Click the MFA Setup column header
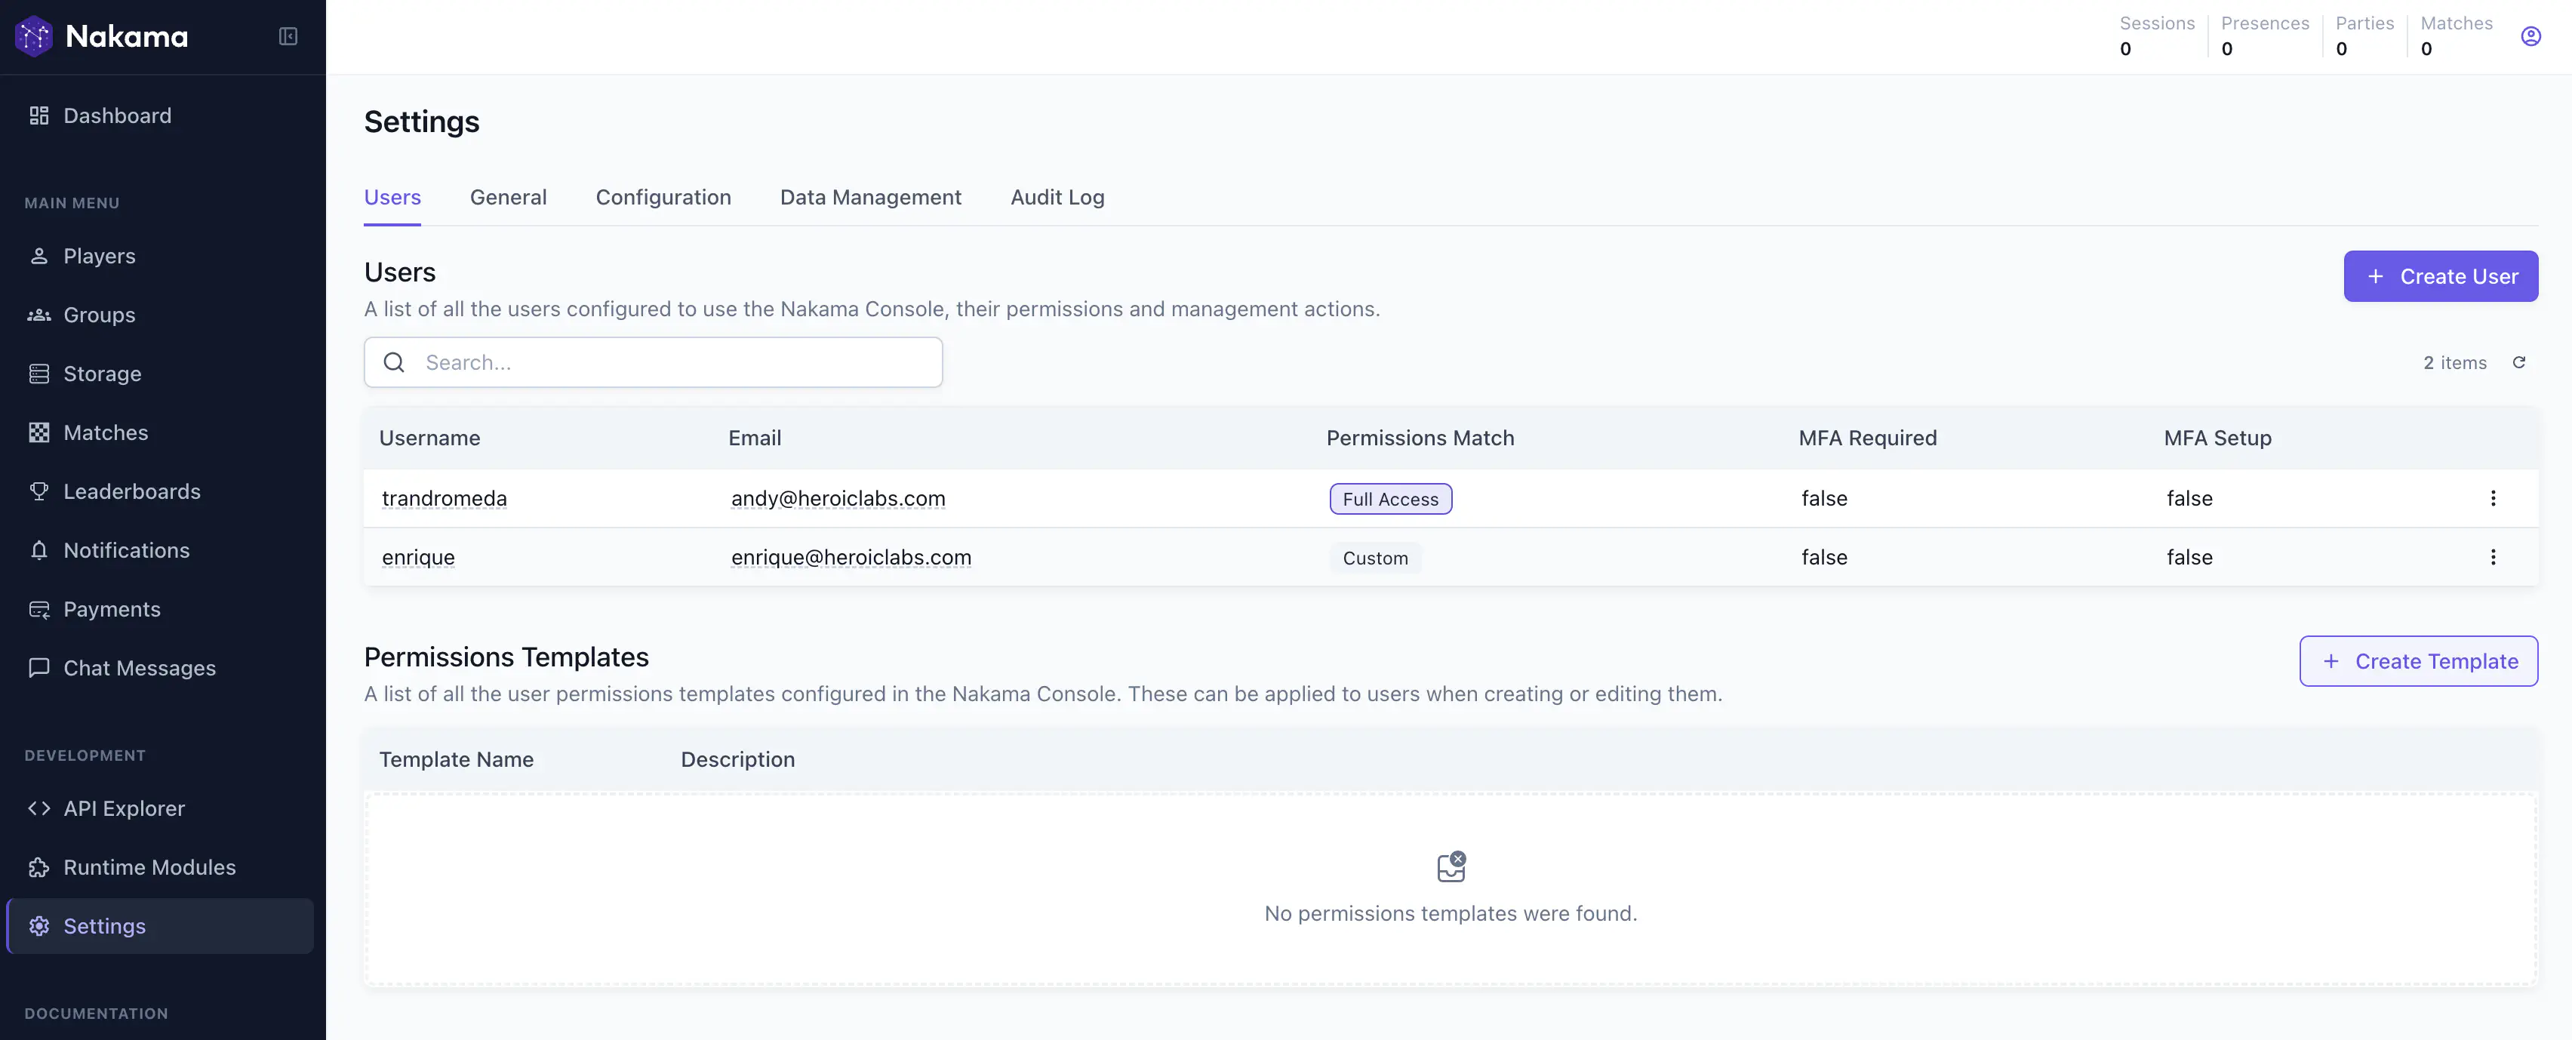This screenshot has height=1040, width=2572. pyautogui.click(x=2217, y=438)
